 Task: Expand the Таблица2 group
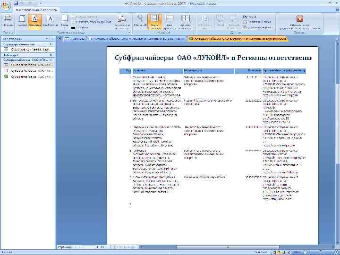coord(51,55)
